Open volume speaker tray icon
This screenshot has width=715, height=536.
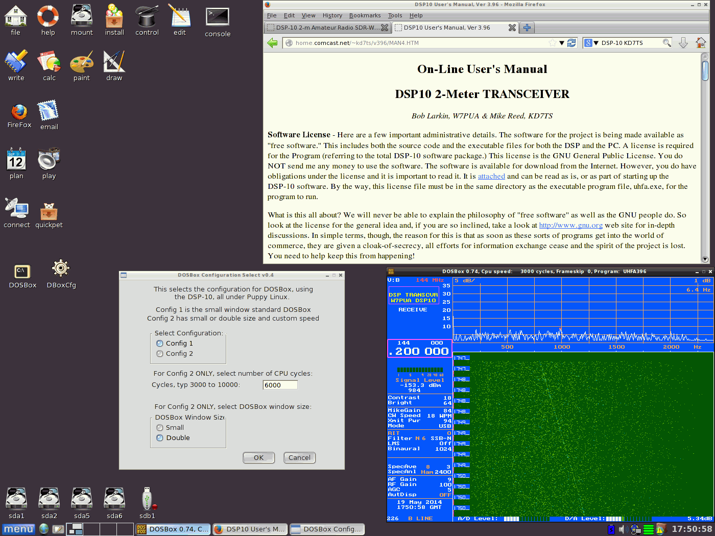coord(623,529)
